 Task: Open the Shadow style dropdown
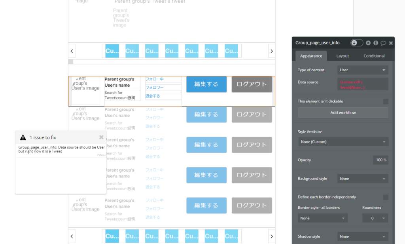coord(363,236)
